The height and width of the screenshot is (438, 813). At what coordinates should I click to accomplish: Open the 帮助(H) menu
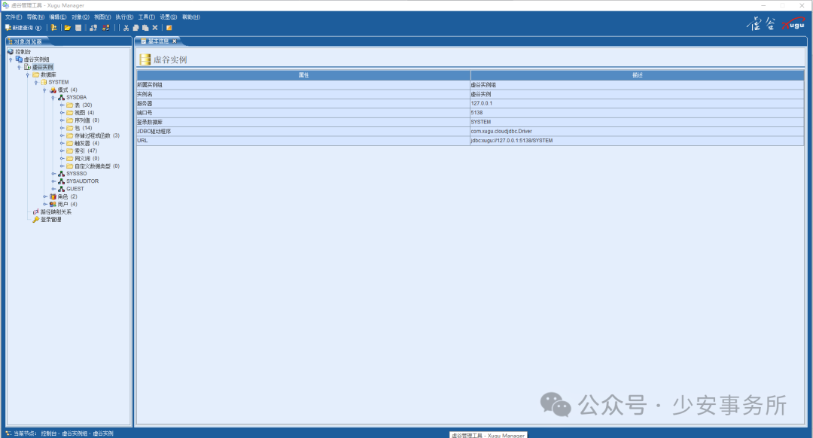pyautogui.click(x=191, y=17)
